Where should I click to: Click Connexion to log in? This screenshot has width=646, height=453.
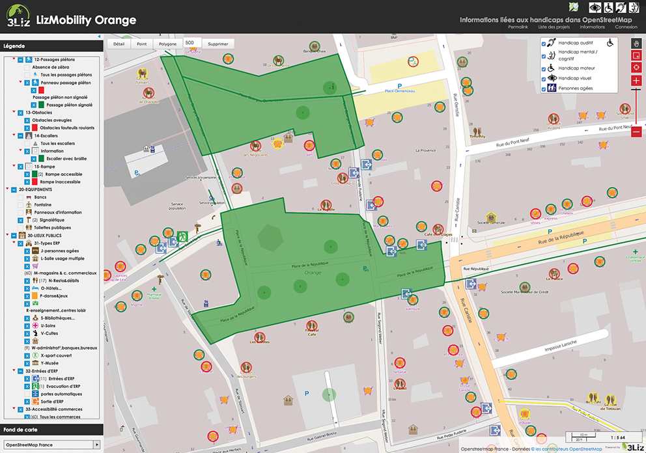click(626, 27)
